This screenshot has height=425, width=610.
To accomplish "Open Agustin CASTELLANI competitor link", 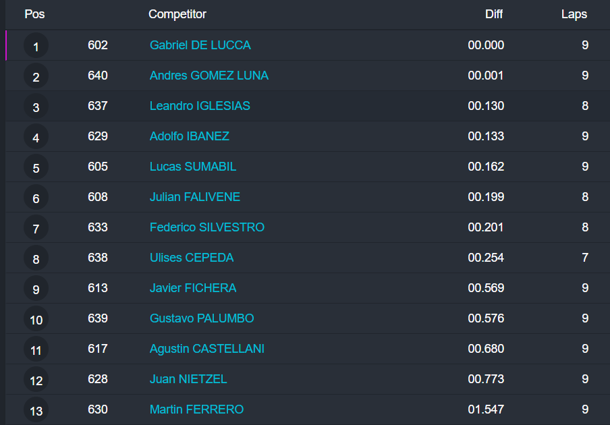I will coord(206,349).
